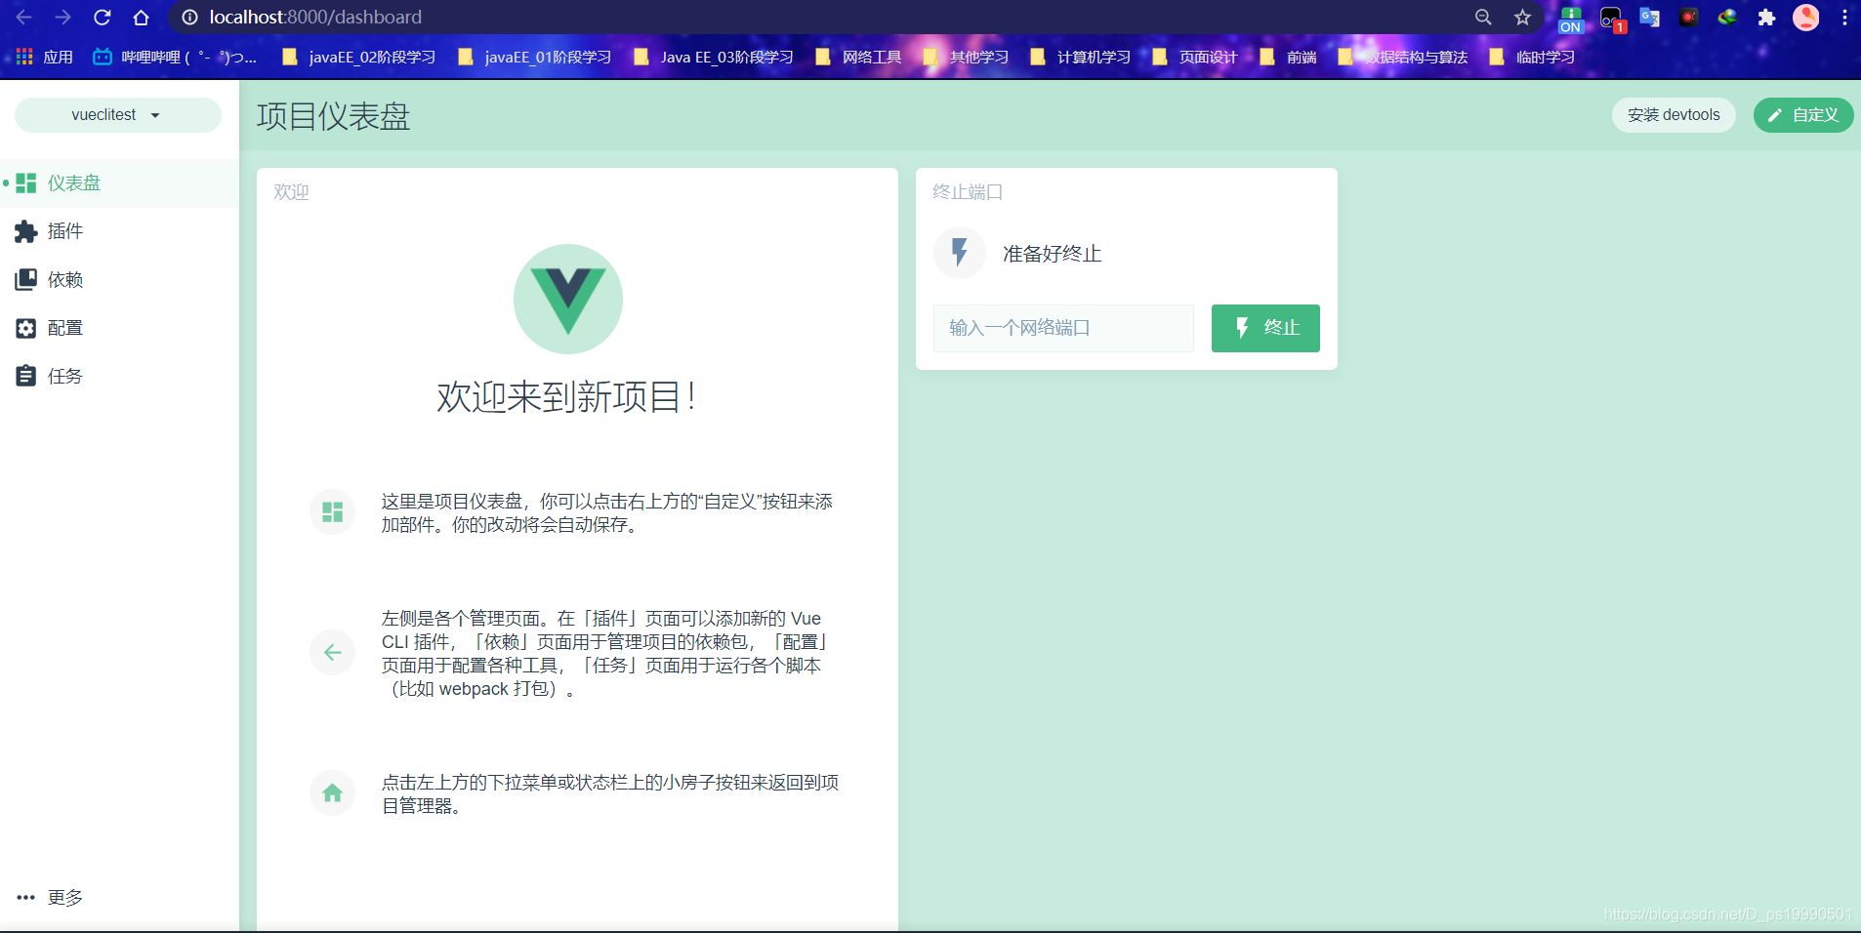Click the 终止端口 widget title
This screenshot has width=1861, height=933.
(968, 192)
